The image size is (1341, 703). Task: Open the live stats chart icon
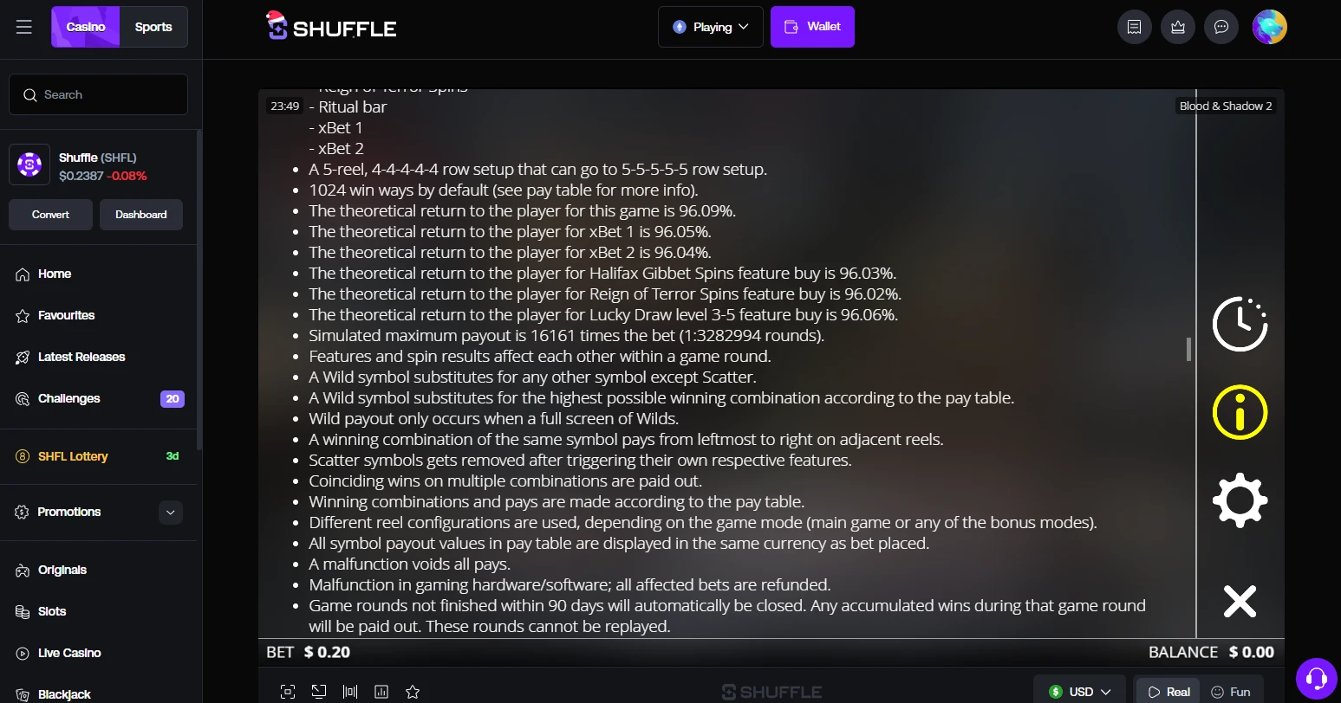point(381,692)
